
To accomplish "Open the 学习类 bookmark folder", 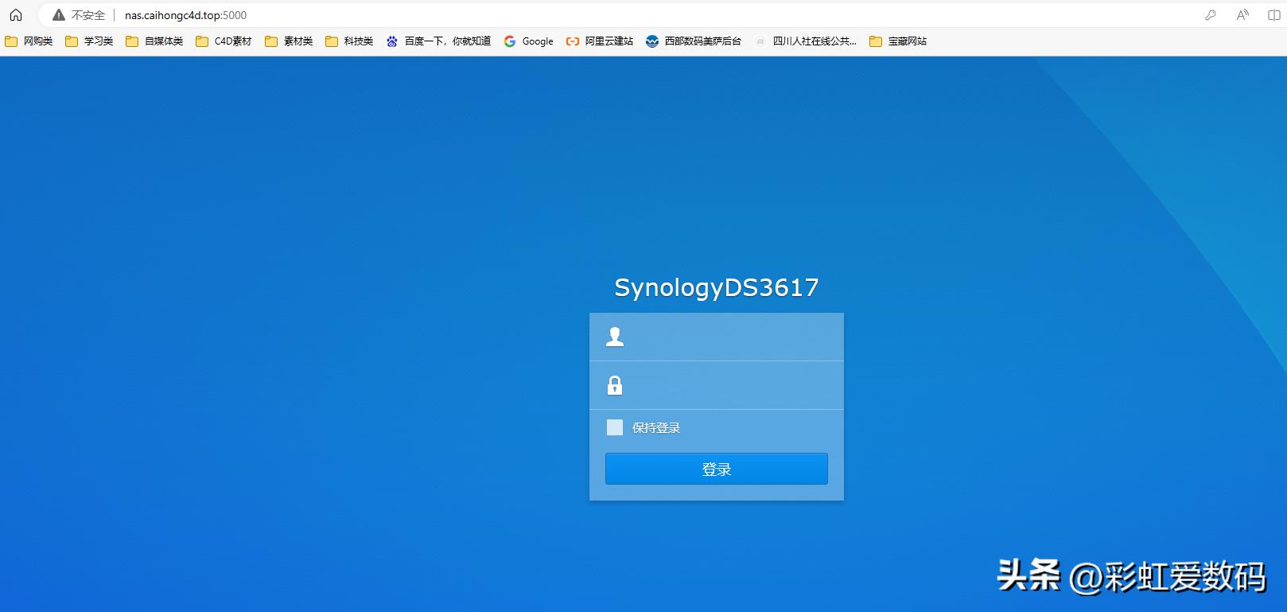I will [89, 41].
